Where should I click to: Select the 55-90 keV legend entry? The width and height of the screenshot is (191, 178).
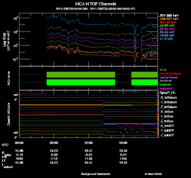tap(167, 25)
